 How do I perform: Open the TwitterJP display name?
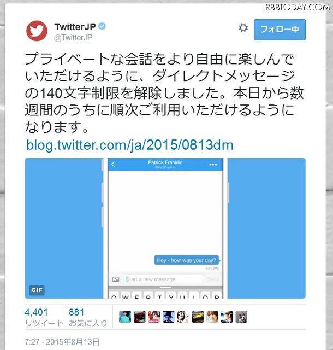pos(75,27)
